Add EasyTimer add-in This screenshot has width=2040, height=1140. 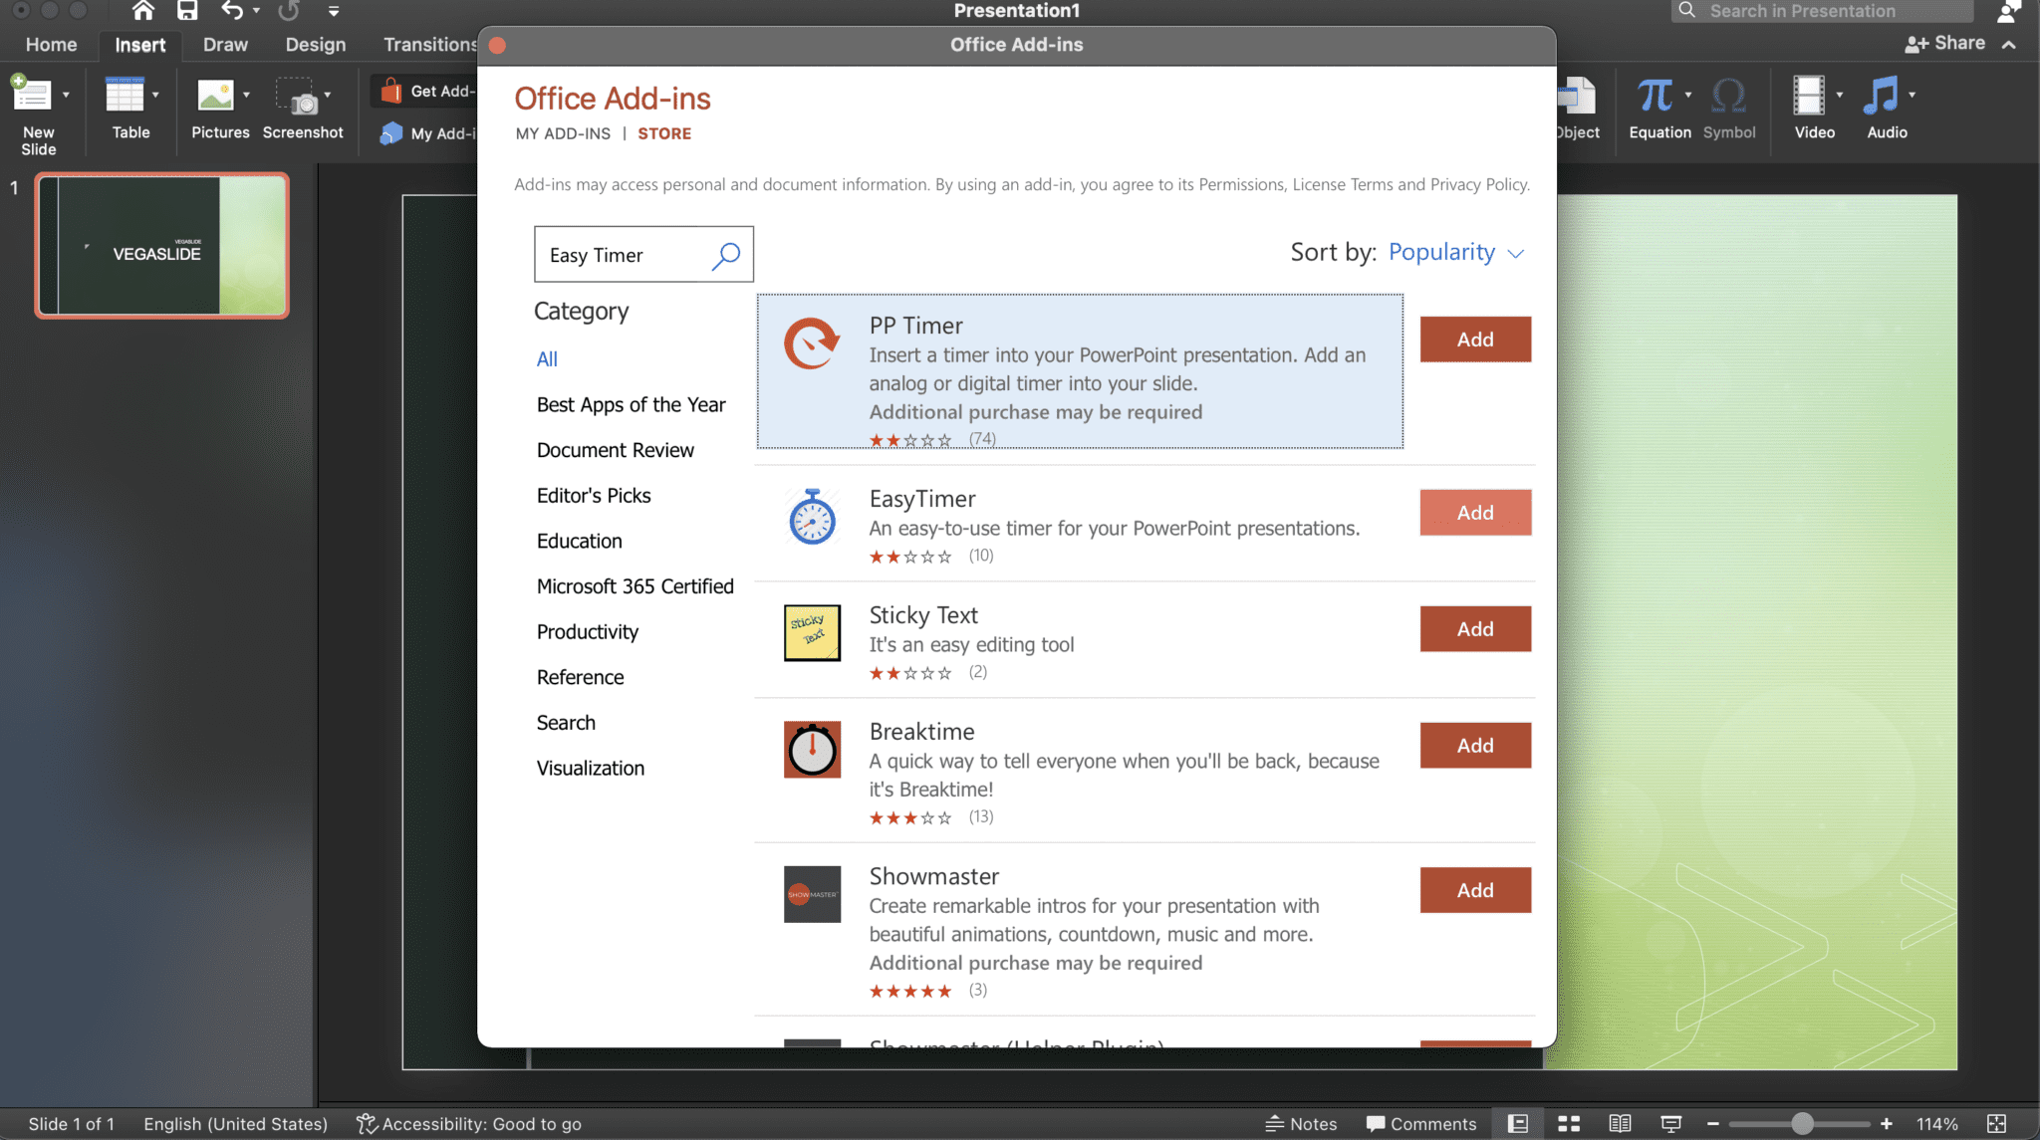pyautogui.click(x=1475, y=511)
